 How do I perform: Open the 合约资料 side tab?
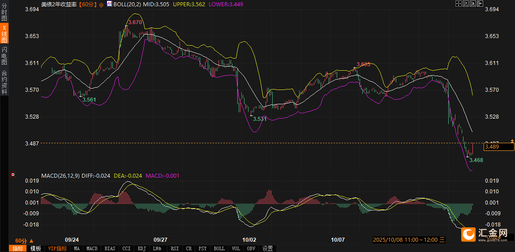(4, 82)
